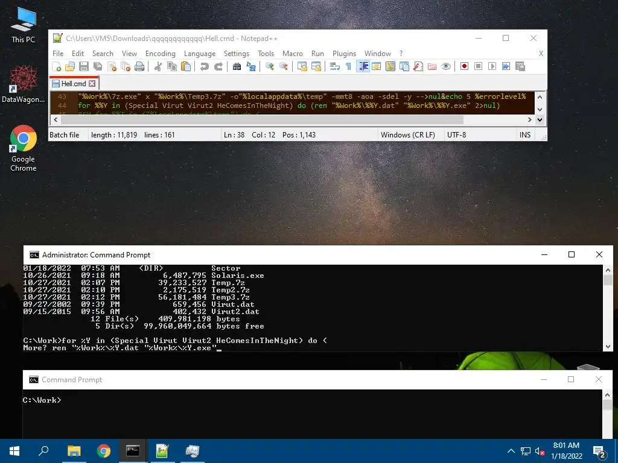The height and width of the screenshot is (463, 618).
Task: Click the editor horizontal scrollbar thumb
Action: (262, 119)
